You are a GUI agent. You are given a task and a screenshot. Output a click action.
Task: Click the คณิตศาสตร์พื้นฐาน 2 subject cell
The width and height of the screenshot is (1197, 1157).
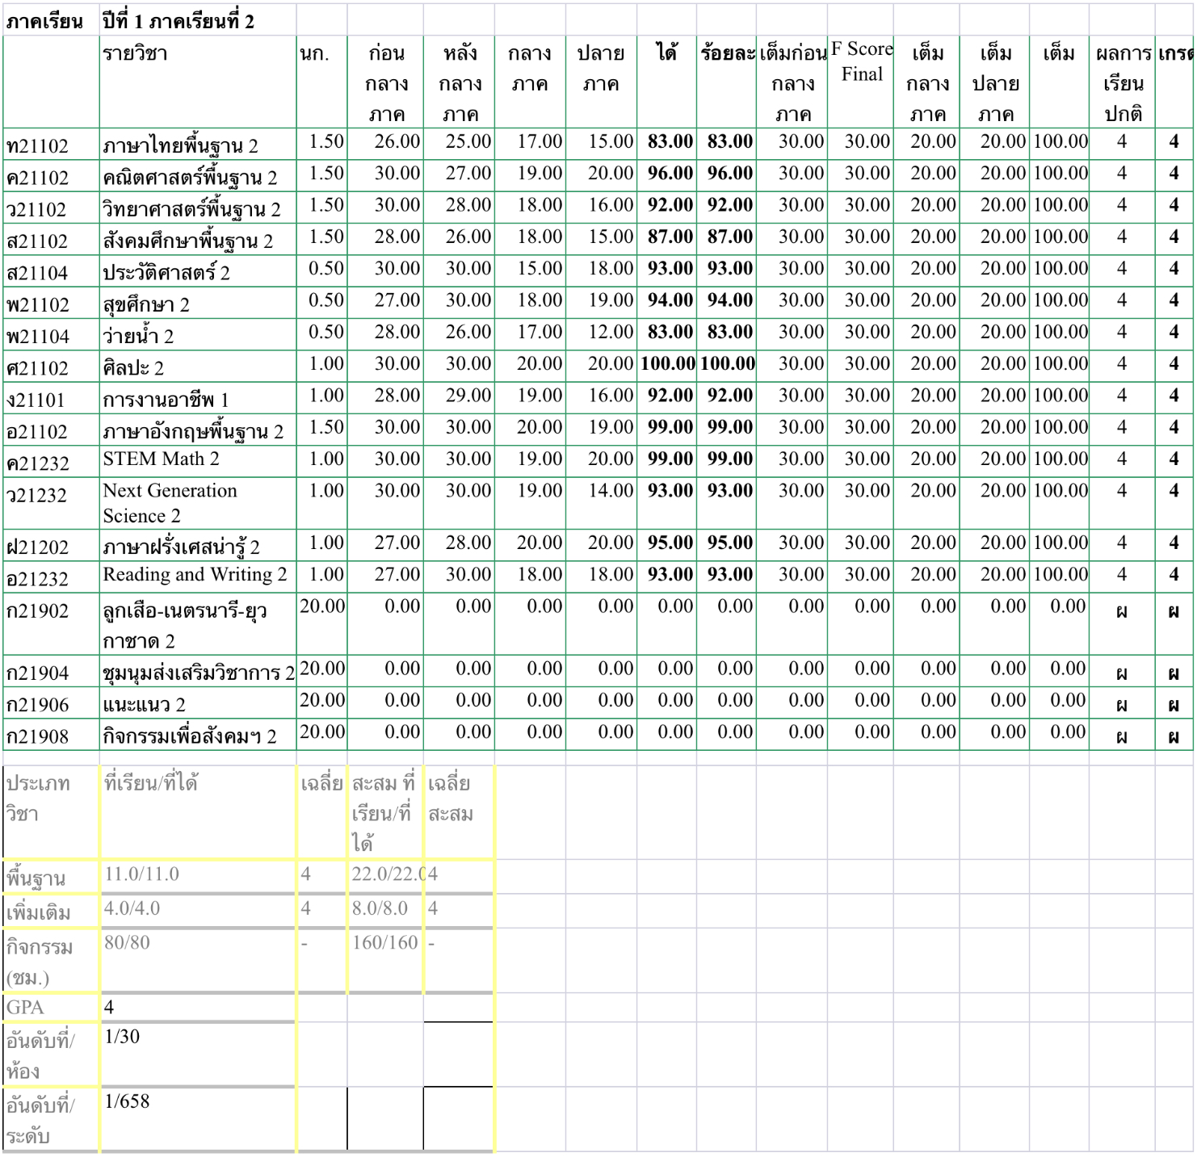198,176
